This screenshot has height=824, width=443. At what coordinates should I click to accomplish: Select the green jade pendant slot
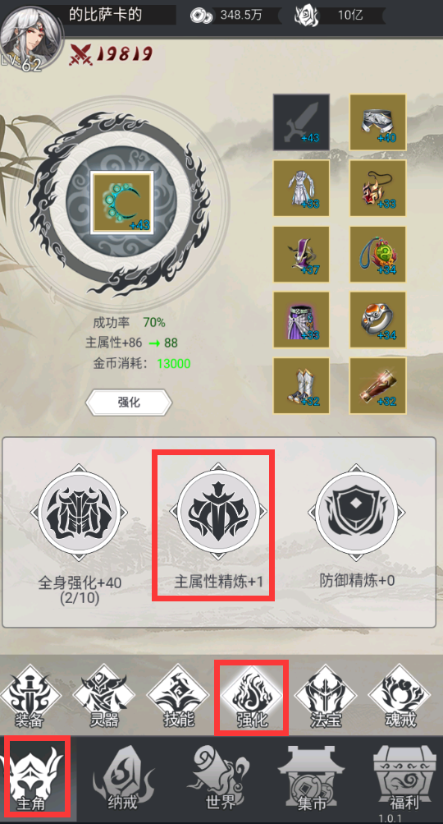(x=377, y=255)
